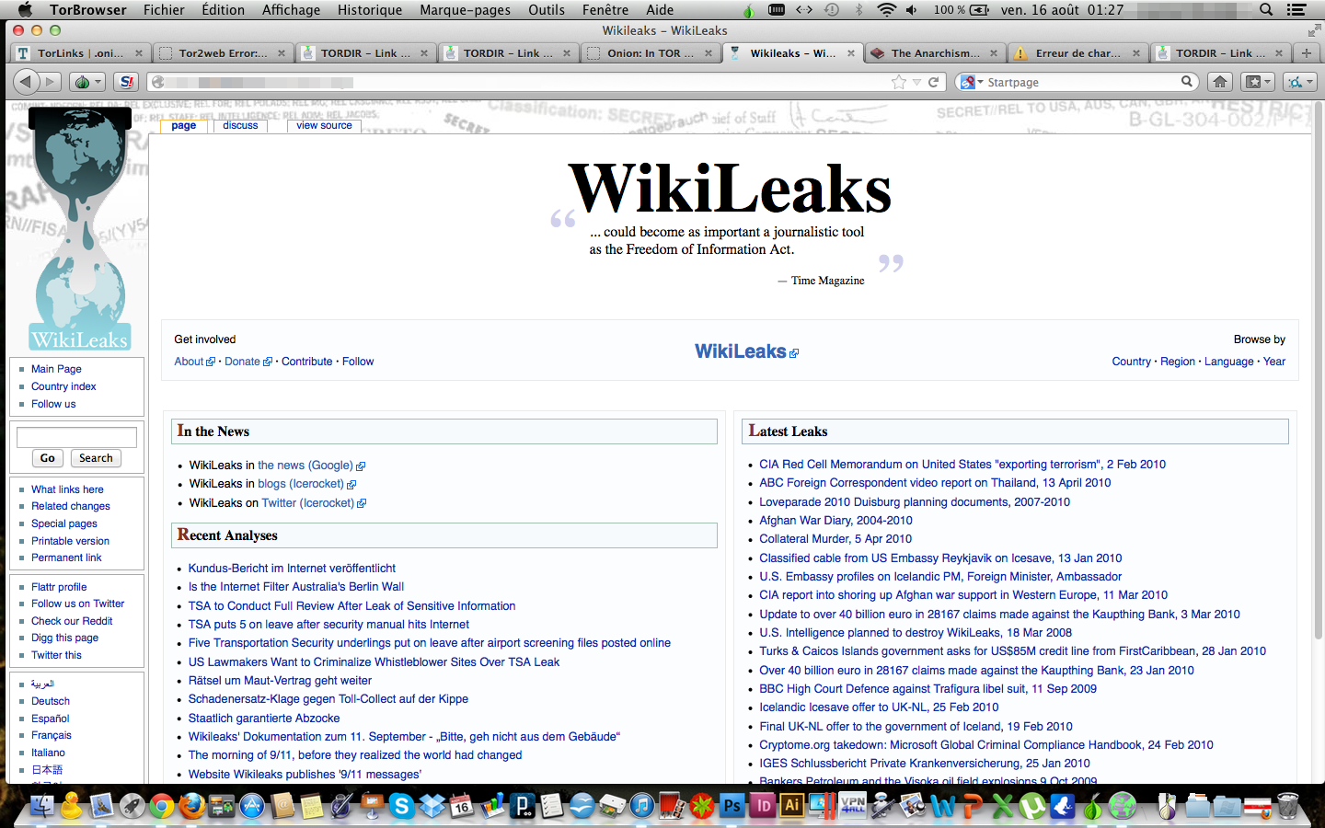Browse by Language link
This screenshot has width=1325, height=828.
[x=1229, y=362]
